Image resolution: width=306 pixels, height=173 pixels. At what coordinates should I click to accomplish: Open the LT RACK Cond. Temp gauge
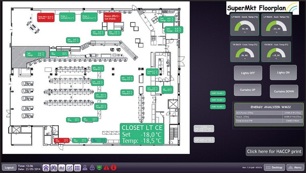tap(245, 25)
